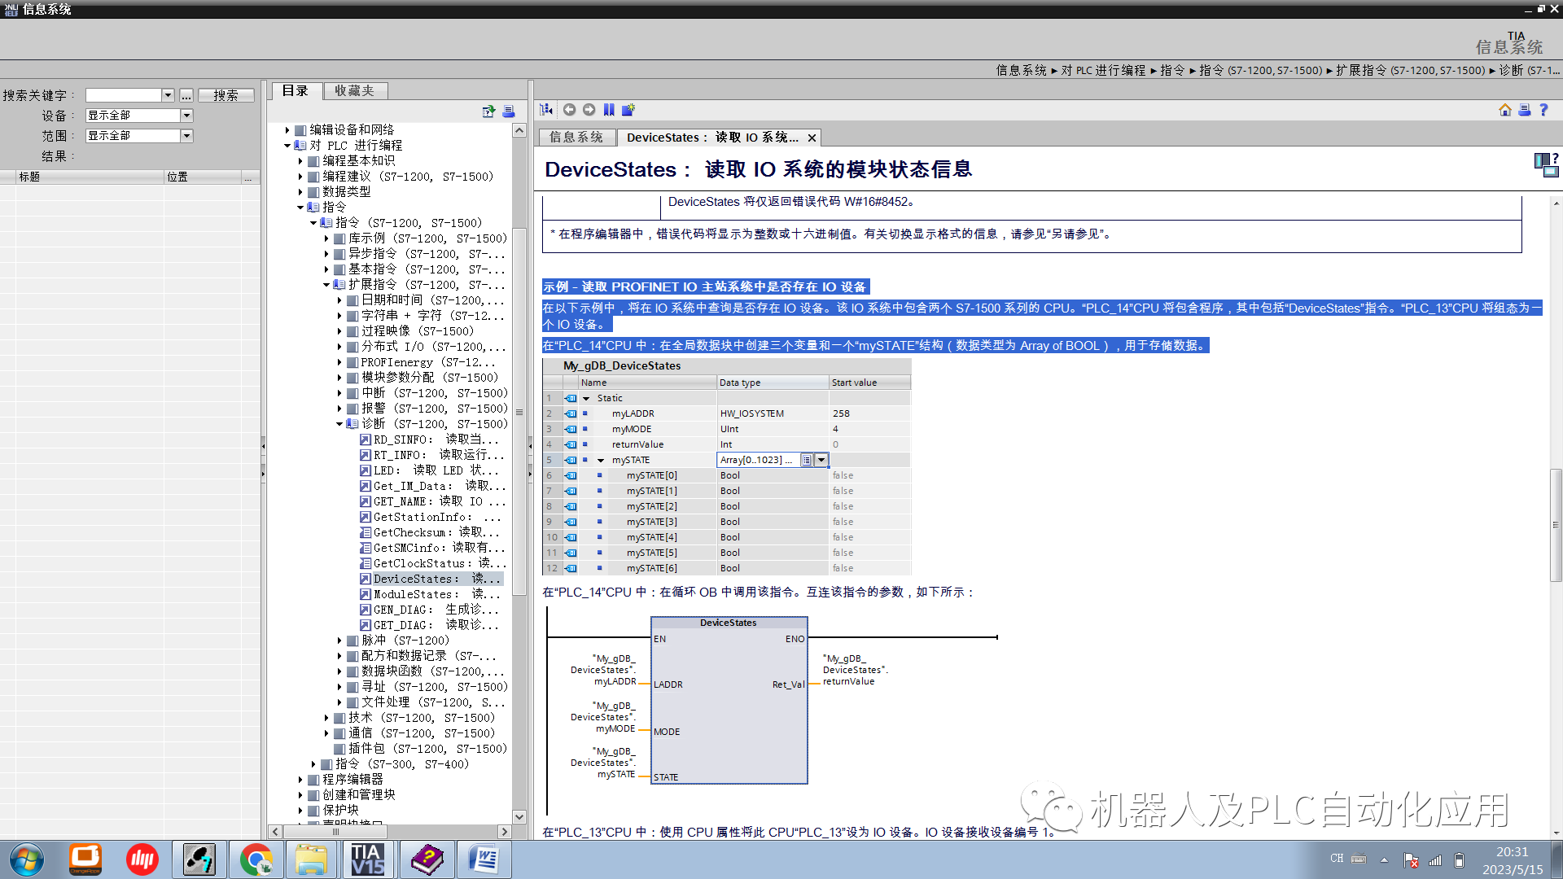Screen dimensions: 1563x879
Task: Switch to the 收藏夹 tab
Action: point(355,90)
